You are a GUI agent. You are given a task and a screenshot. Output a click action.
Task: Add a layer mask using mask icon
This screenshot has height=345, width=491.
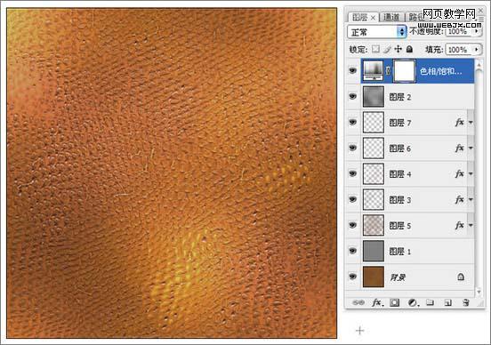(395, 302)
